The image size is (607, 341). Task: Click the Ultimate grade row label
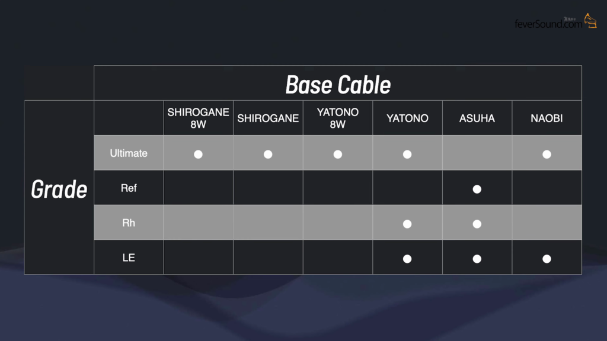coord(129,153)
